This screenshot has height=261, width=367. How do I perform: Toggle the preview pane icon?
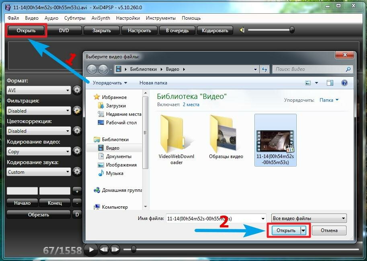pos(330,83)
